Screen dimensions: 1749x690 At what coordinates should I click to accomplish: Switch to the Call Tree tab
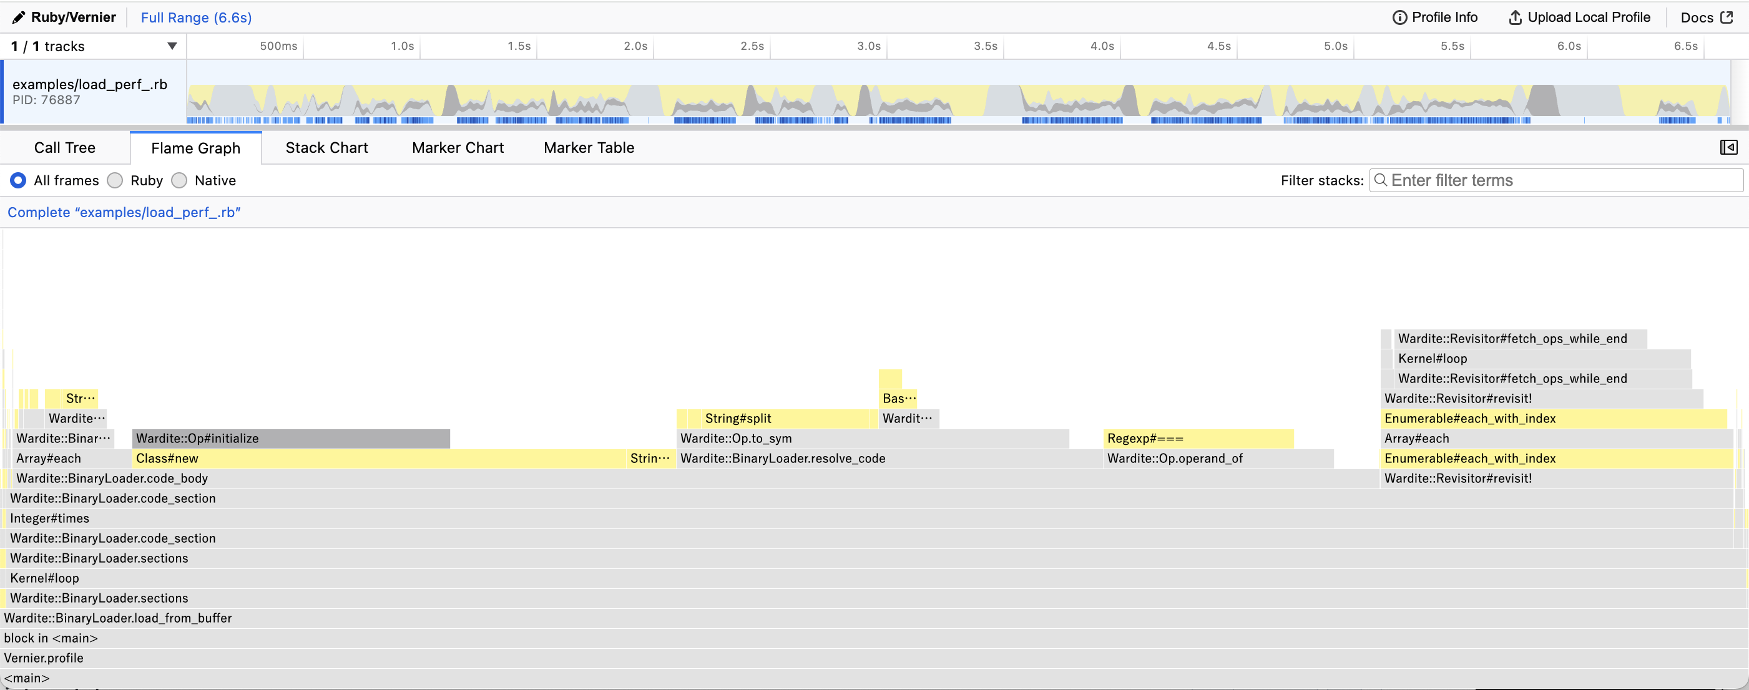[x=64, y=148]
